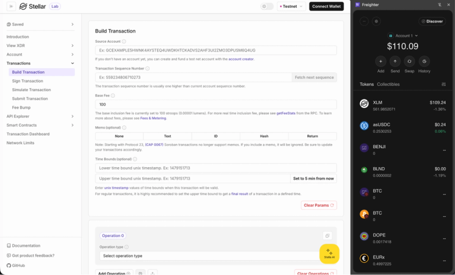Expand the Smart Contracts chevron
This screenshot has height=275, width=455.
(72, 125)
